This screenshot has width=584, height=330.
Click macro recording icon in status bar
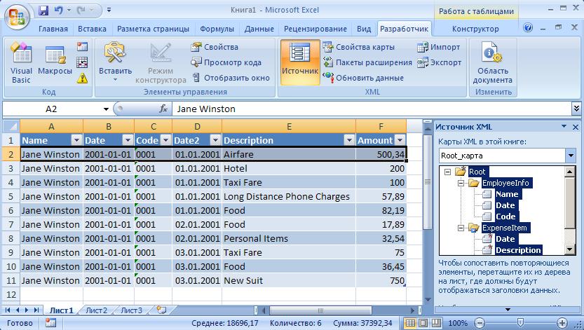pos(50,323)
